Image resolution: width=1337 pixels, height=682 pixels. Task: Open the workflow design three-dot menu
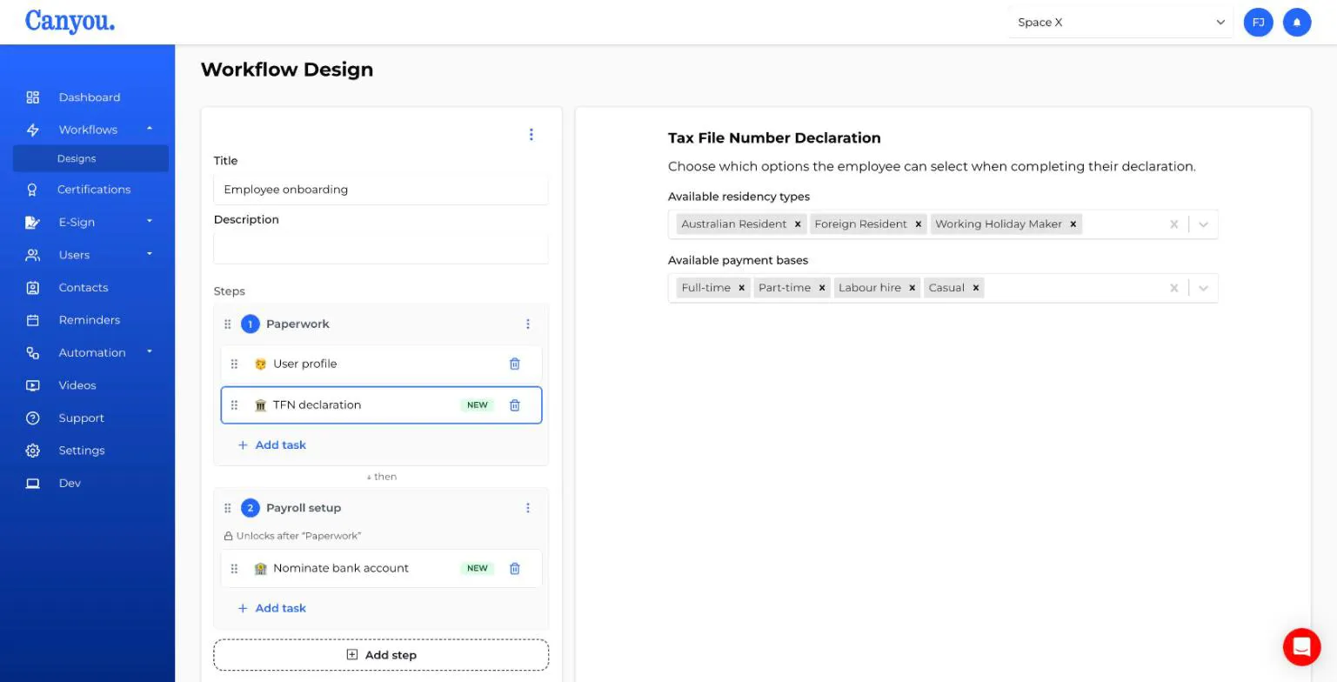[x=531, y=134]
